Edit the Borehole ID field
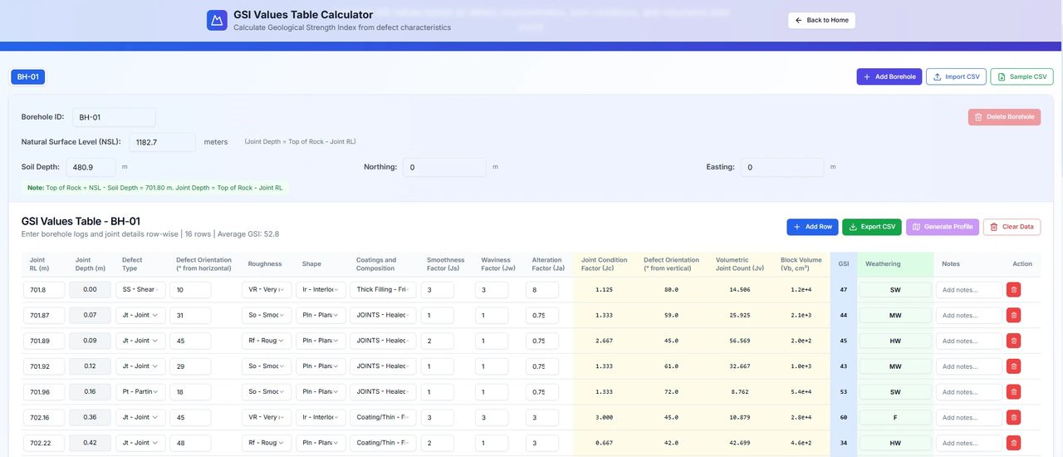1063x457 pixels. [x=114, y=117]
